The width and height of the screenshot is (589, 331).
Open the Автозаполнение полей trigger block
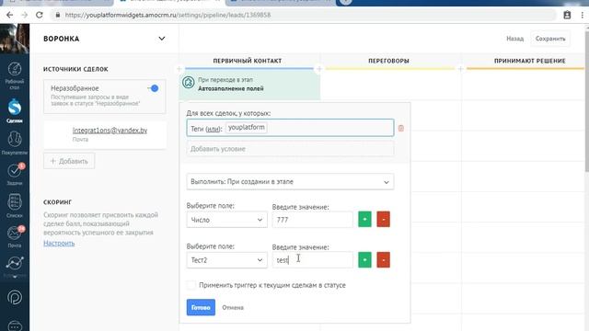tap(249, 85)
